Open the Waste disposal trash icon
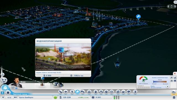177x100 pixels. tap(96, 92)
